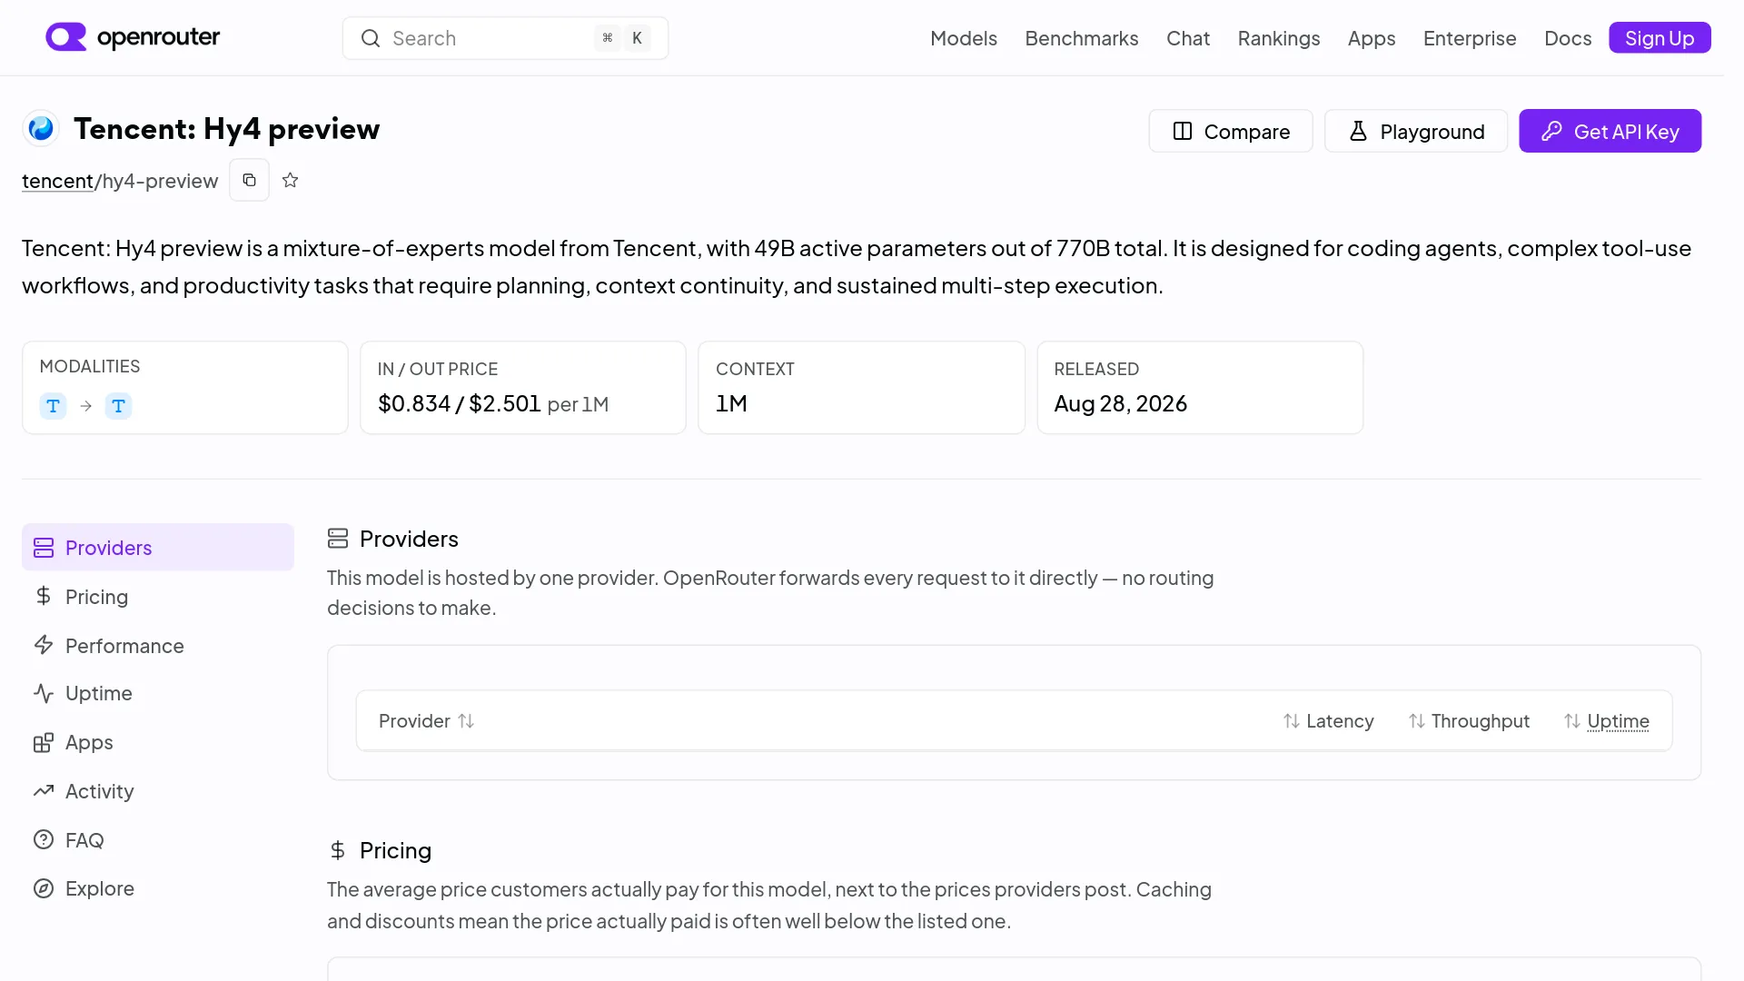
Task: Launch the Playground button
Action: point(1415,131)
